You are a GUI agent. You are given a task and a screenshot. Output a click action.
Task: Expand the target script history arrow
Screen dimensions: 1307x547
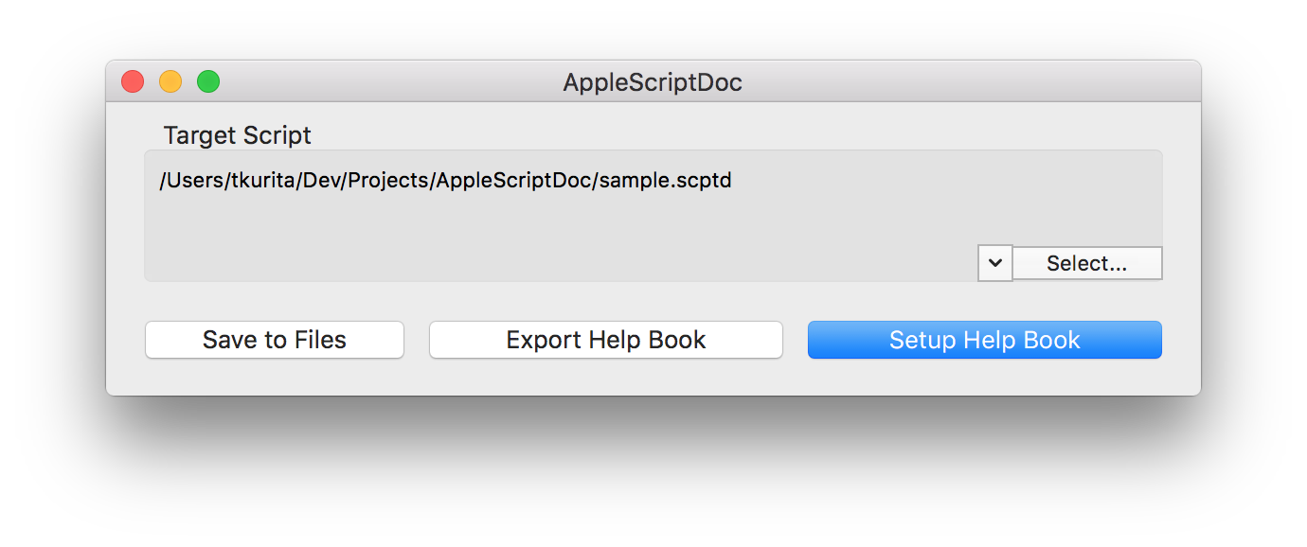coord(994,263)
